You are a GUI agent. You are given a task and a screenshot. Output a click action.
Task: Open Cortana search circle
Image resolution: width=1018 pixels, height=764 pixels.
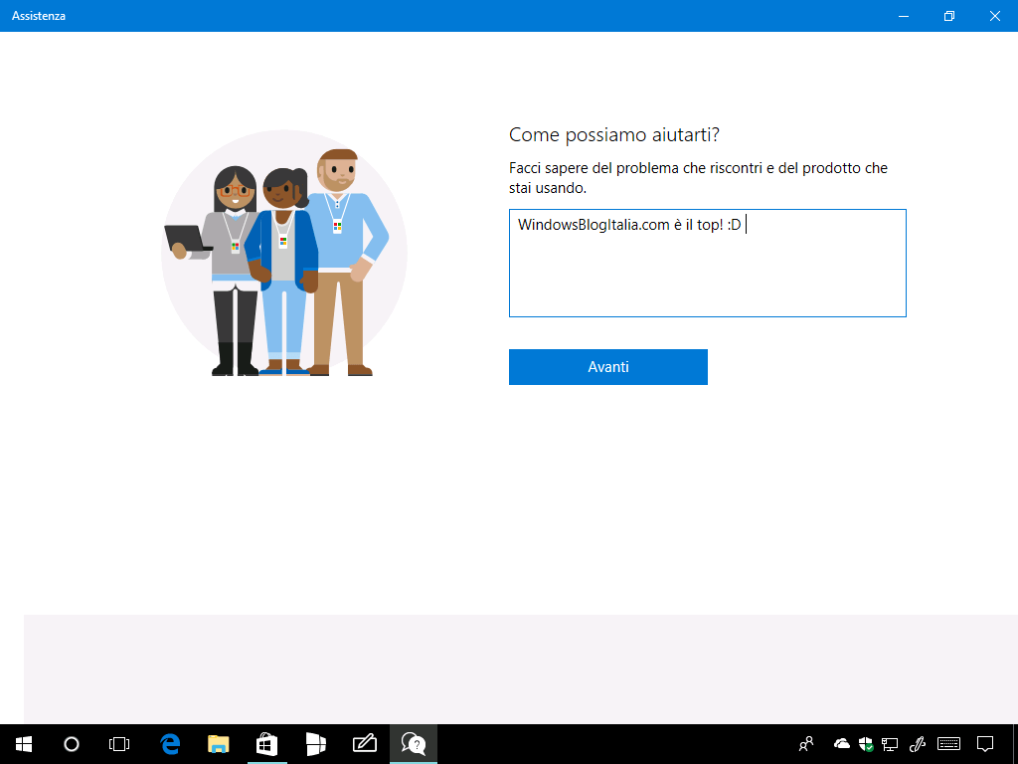[72, 744]
